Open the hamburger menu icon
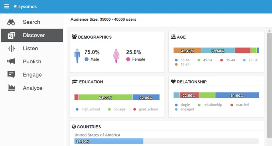The width and height of the screenshot is (272, 146). coord(6,6)
